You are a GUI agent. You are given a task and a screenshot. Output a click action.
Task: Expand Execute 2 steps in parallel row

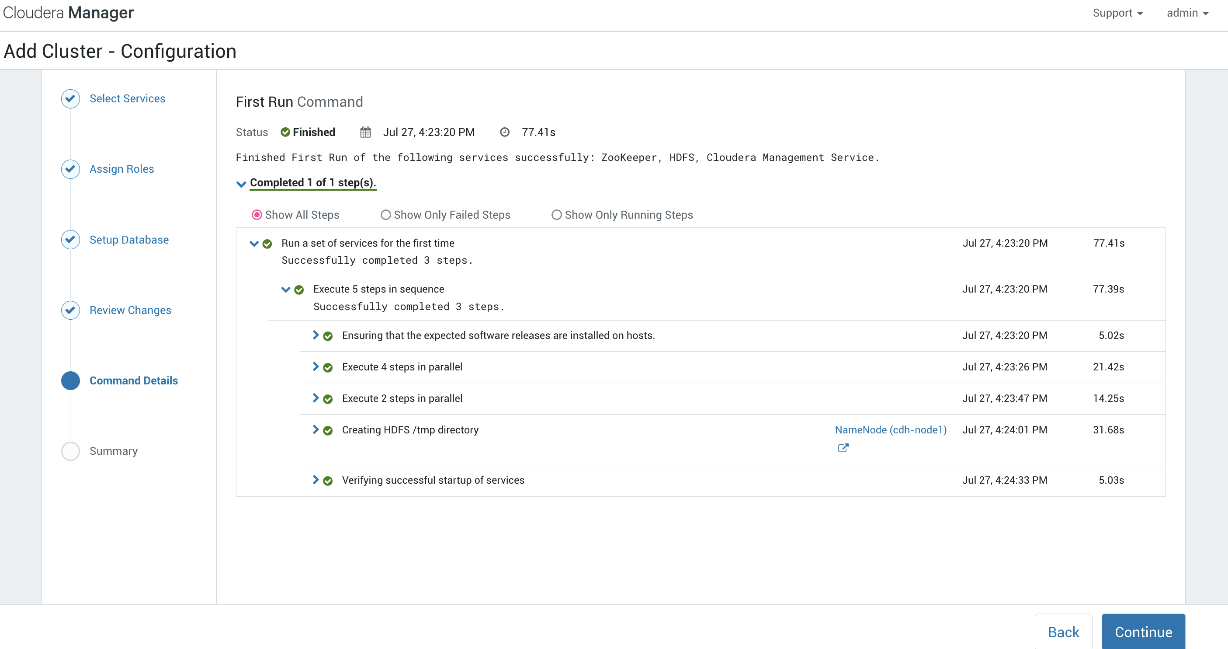coord(315,398)
